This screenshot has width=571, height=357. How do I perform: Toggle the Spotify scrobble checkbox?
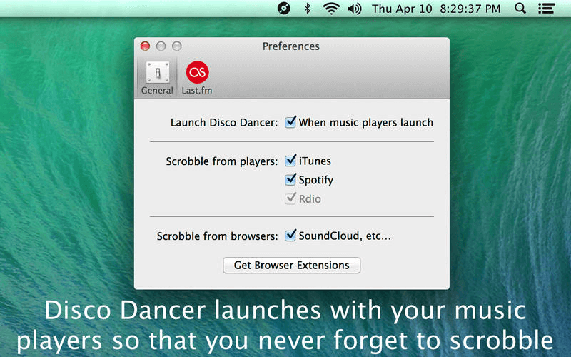pos(290,179)
